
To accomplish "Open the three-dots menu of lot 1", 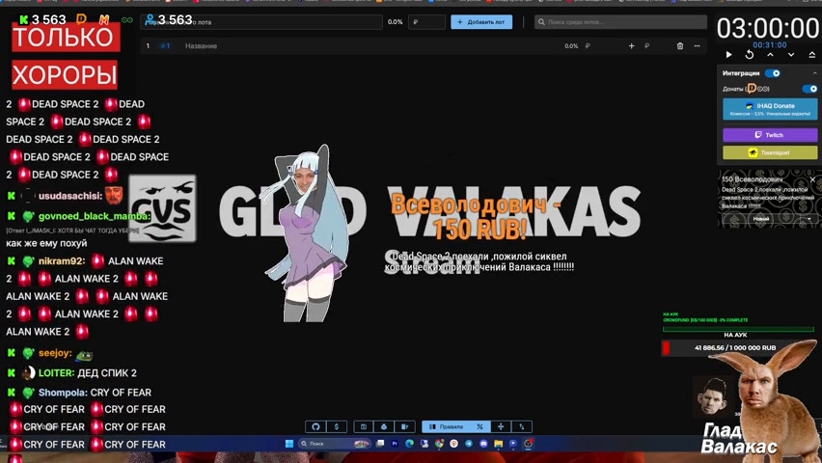I will [x=697, y=46].
